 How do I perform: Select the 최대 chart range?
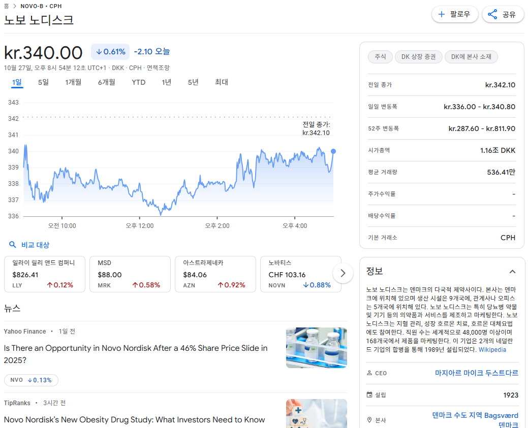point(221,82)
